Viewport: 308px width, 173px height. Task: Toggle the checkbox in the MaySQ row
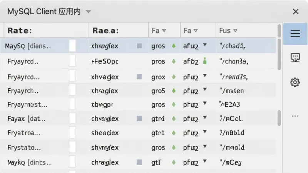[72, 46]
